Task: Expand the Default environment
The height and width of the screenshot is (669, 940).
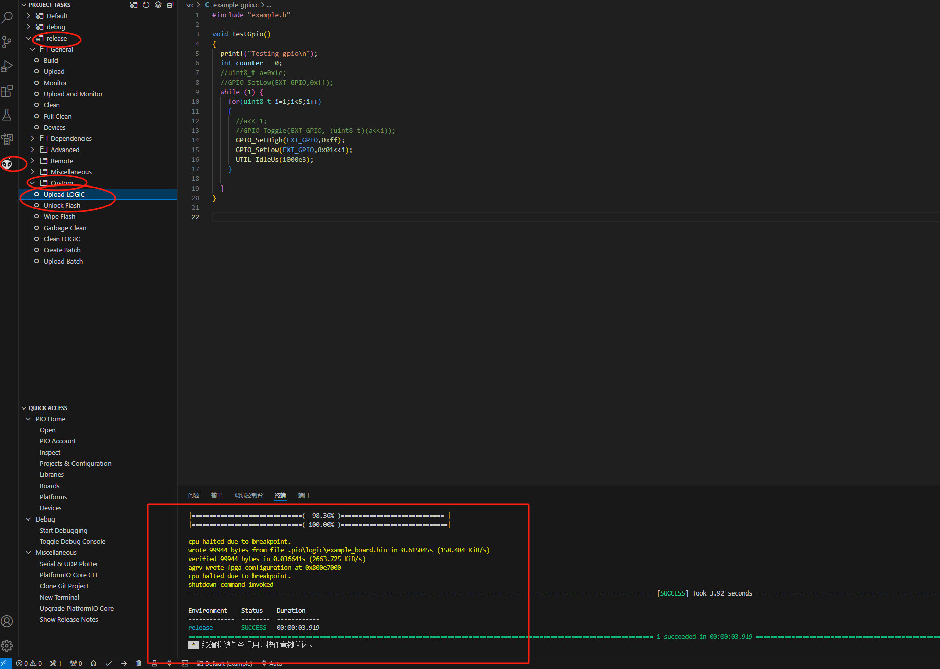Action: pyautogui.click(x=29, y=16)
